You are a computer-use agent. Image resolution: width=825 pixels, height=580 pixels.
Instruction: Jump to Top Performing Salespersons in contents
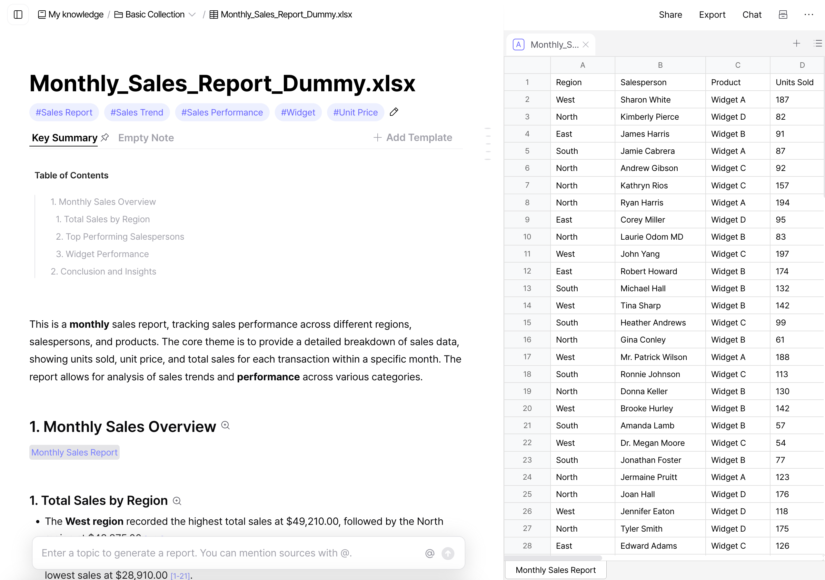point(120,236)
